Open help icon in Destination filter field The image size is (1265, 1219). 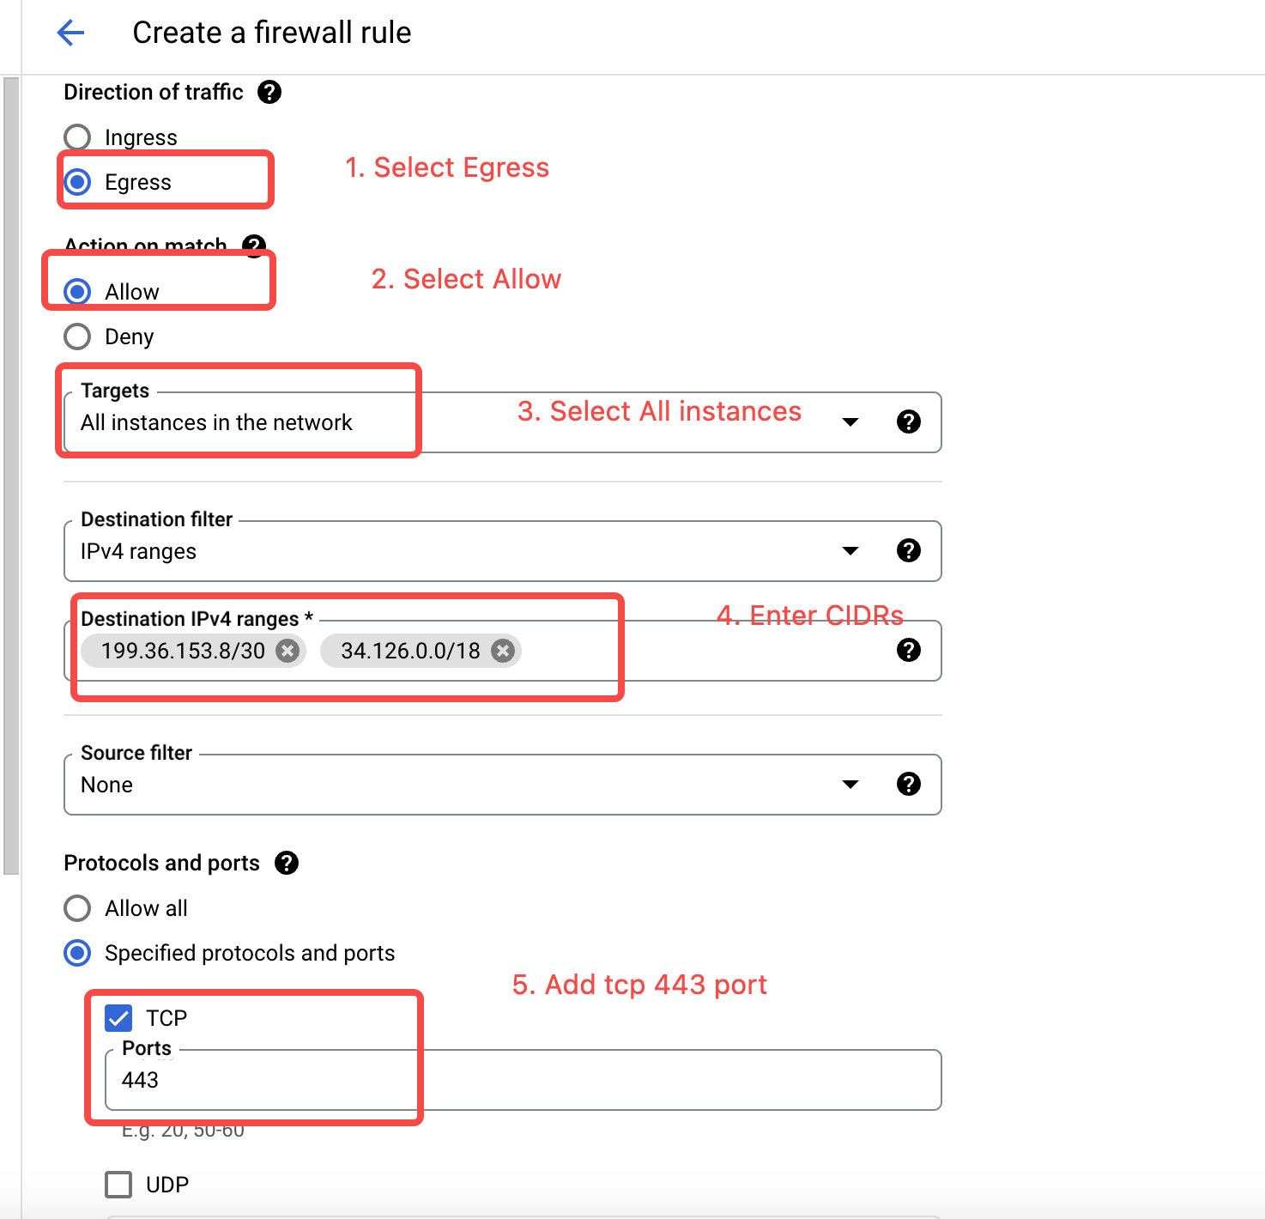tap(908, 550)
